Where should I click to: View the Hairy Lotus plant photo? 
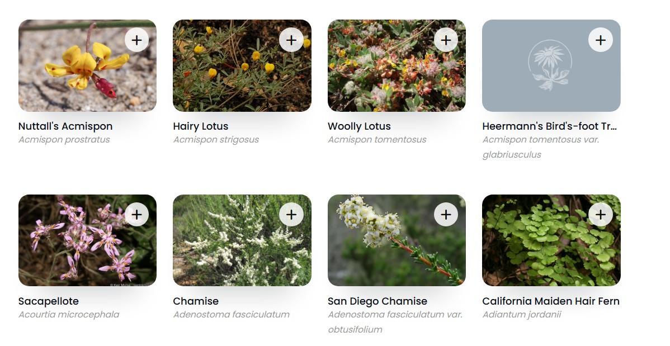click(x=229, y=73)
